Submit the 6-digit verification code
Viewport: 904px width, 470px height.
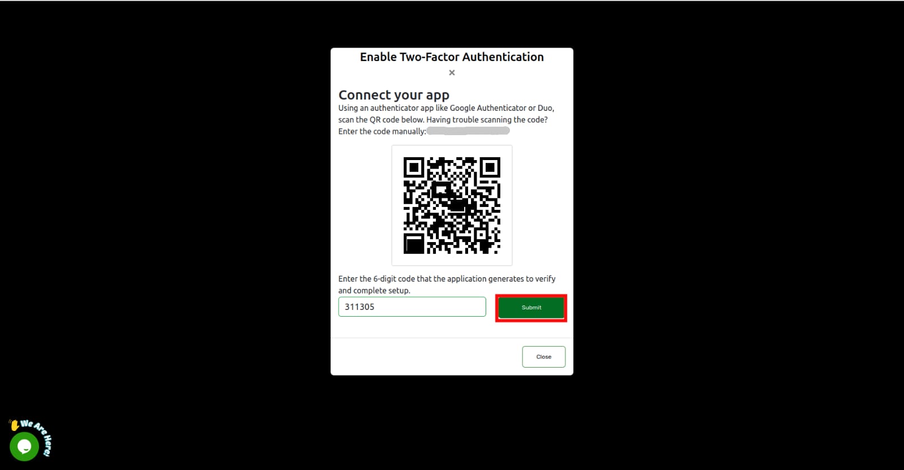tap(531, 308)
